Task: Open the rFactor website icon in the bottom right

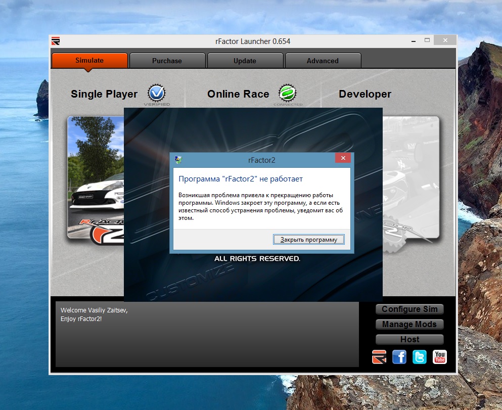Action: [x=379, y=357]
